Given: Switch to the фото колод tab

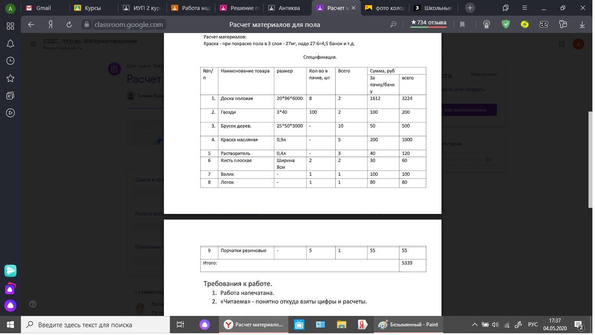Looking at the screenshot, I should pyautogui.click(x=384, y=8).
